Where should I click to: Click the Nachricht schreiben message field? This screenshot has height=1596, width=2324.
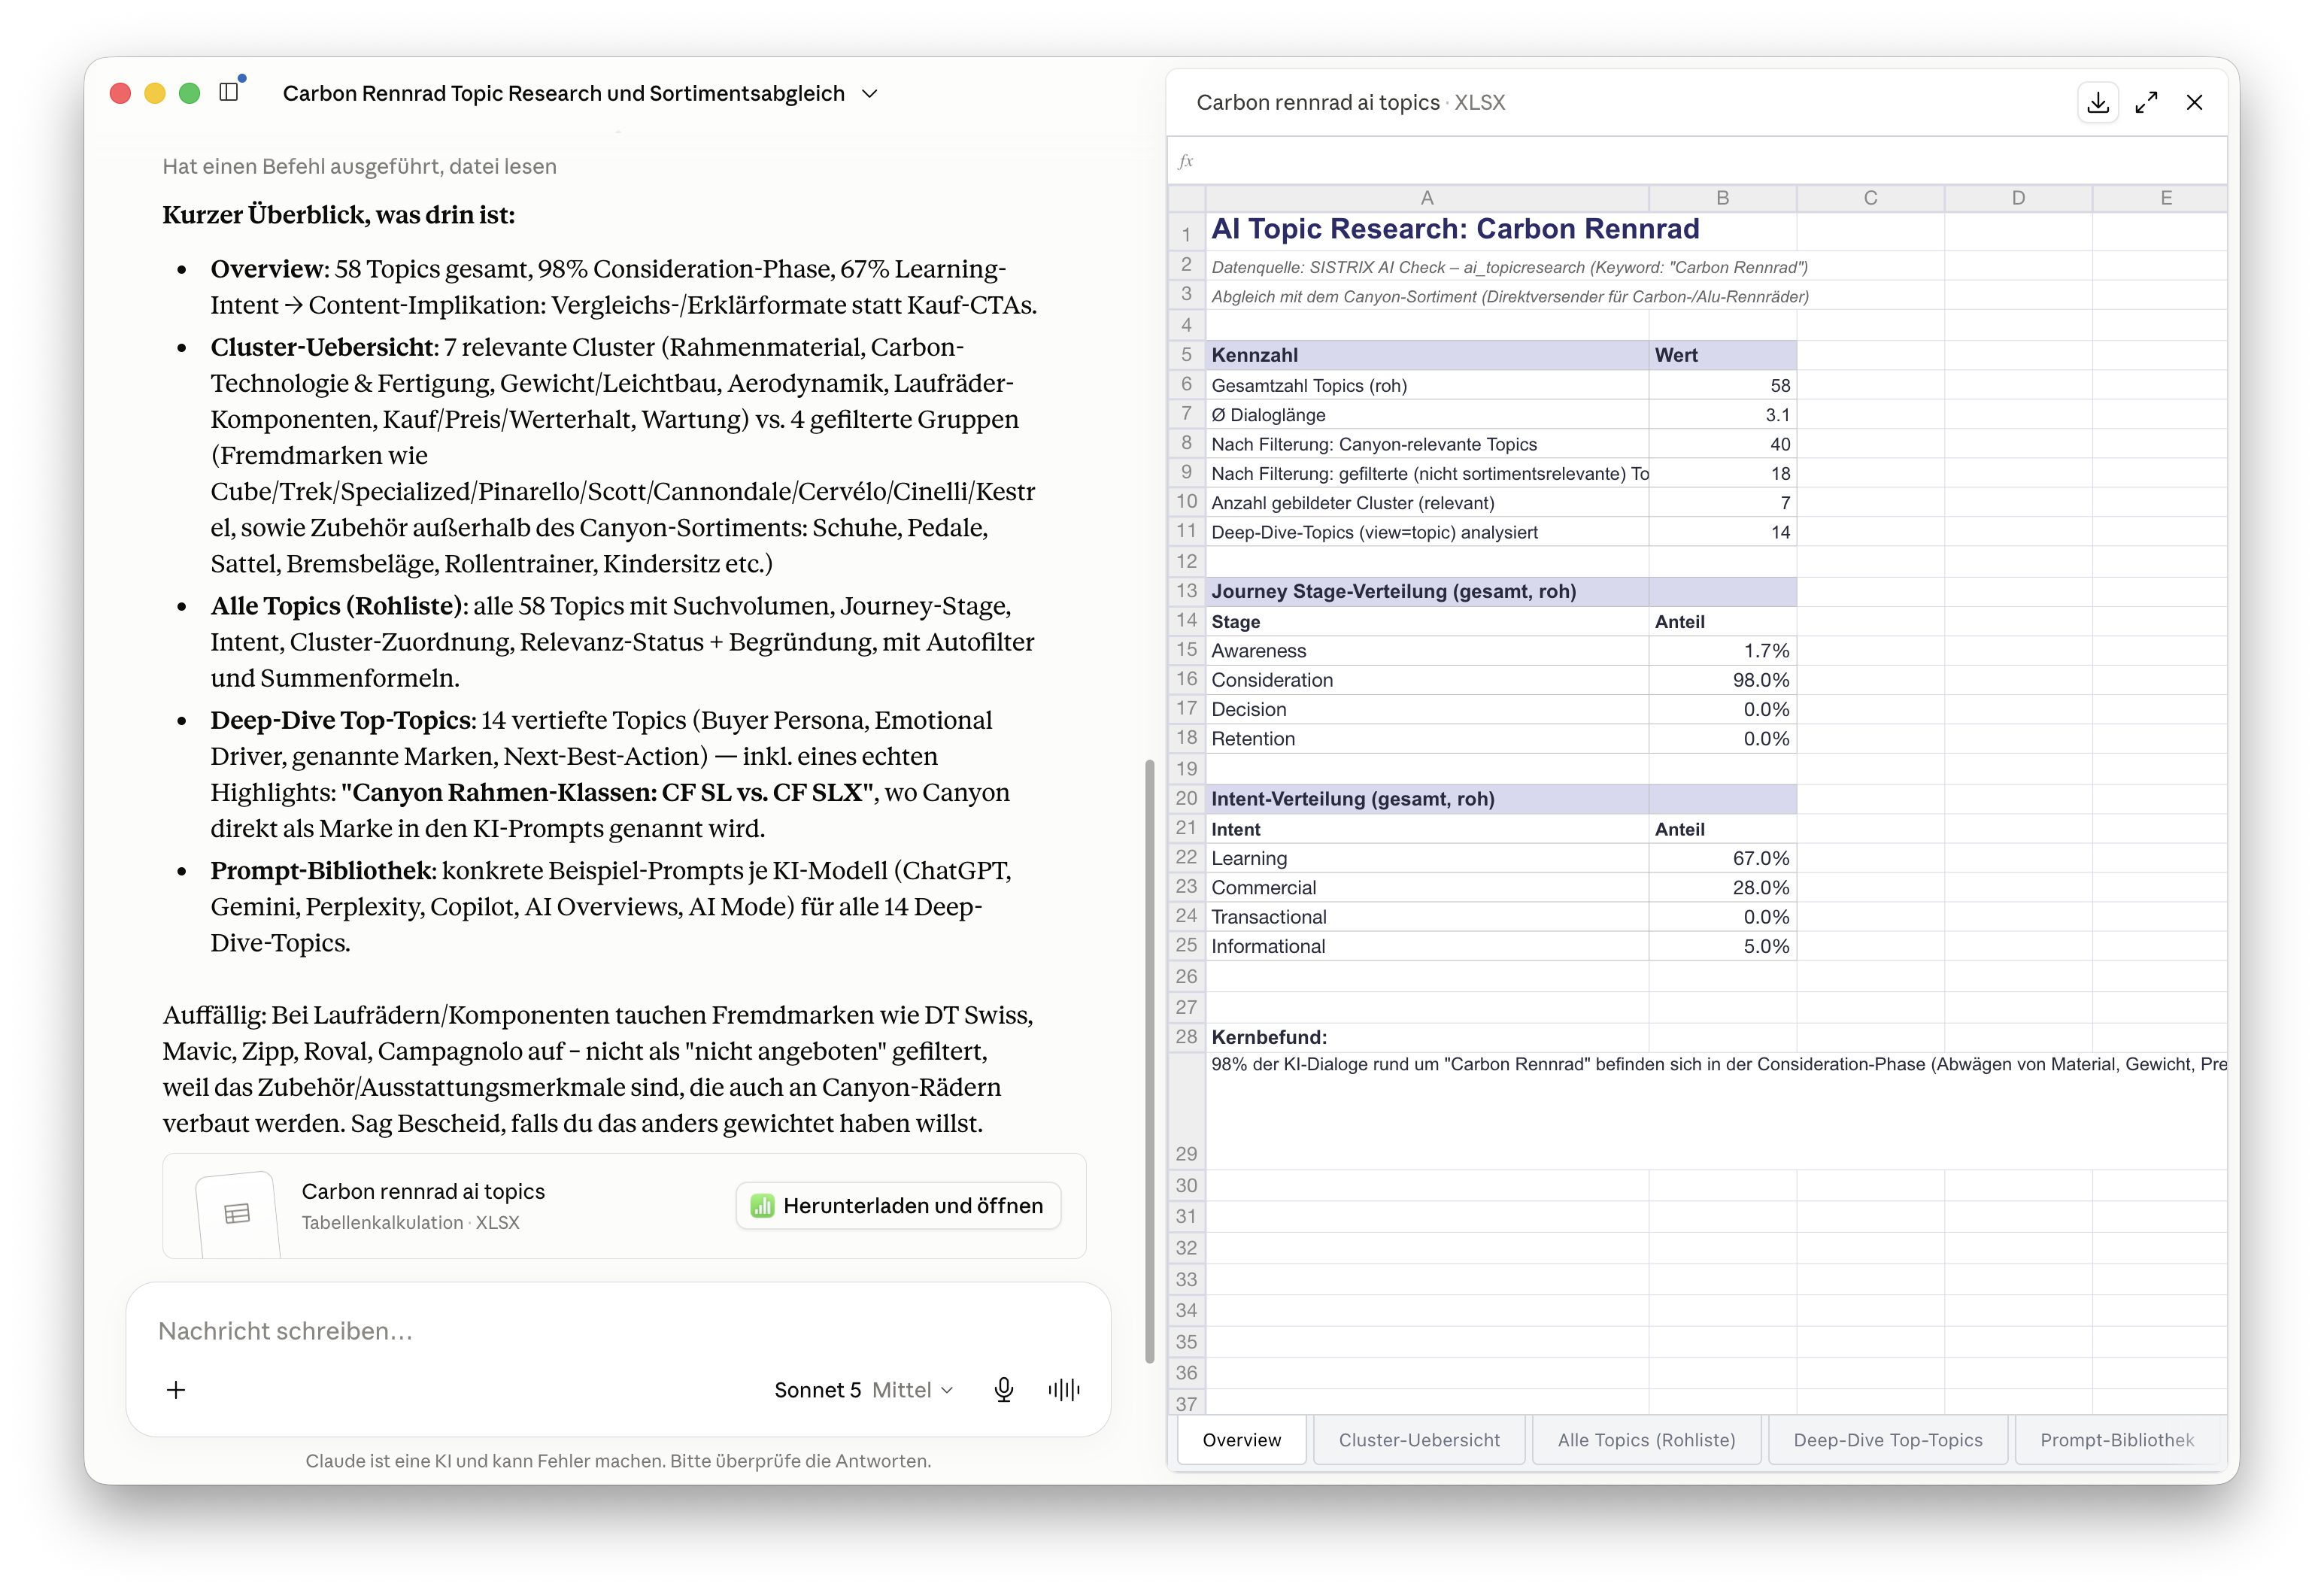click(x=618, y=1331)
